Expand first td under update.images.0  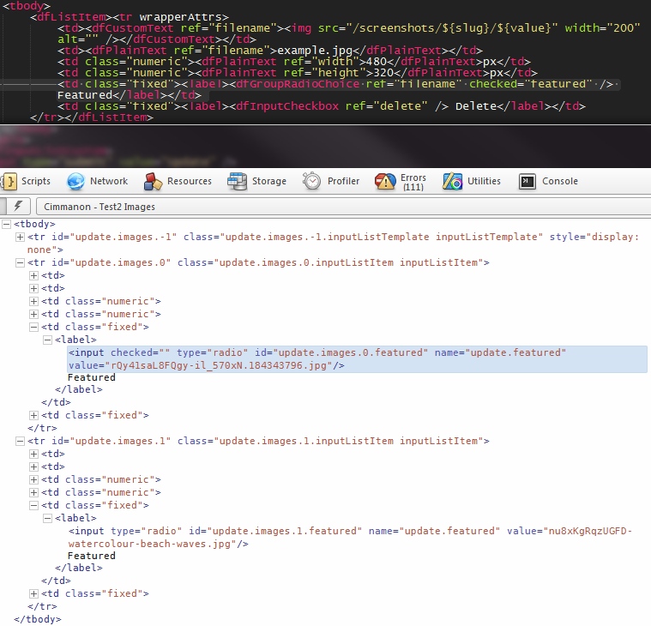point(34,275)
